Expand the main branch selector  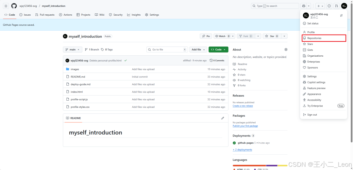(73, 50)
